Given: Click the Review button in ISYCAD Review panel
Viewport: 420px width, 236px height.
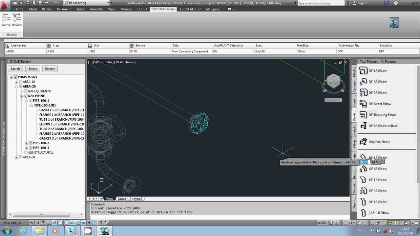Looking at the screenshot, I should (x=50, y=69).
